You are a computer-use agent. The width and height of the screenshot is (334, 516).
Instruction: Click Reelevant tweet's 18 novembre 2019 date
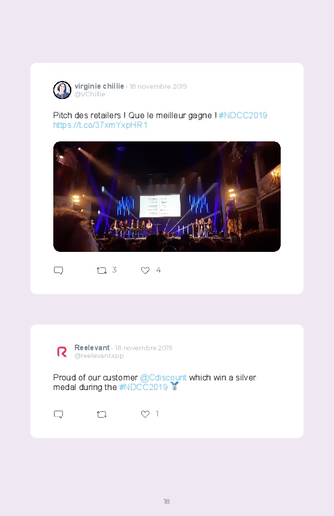143,348
